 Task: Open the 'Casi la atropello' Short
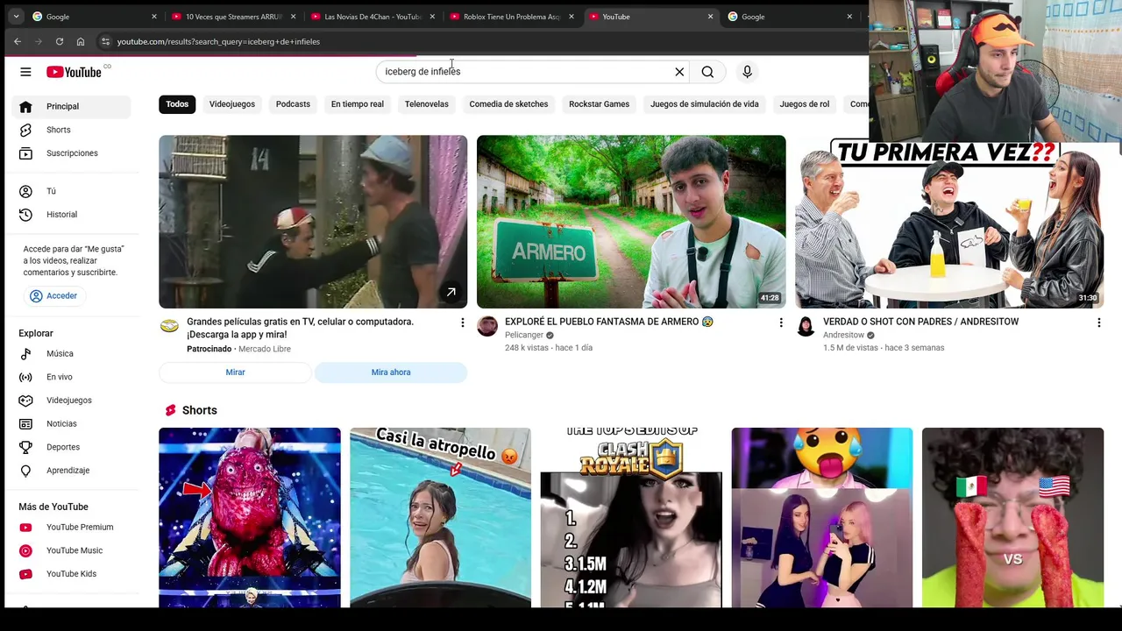tap(440, 517)
